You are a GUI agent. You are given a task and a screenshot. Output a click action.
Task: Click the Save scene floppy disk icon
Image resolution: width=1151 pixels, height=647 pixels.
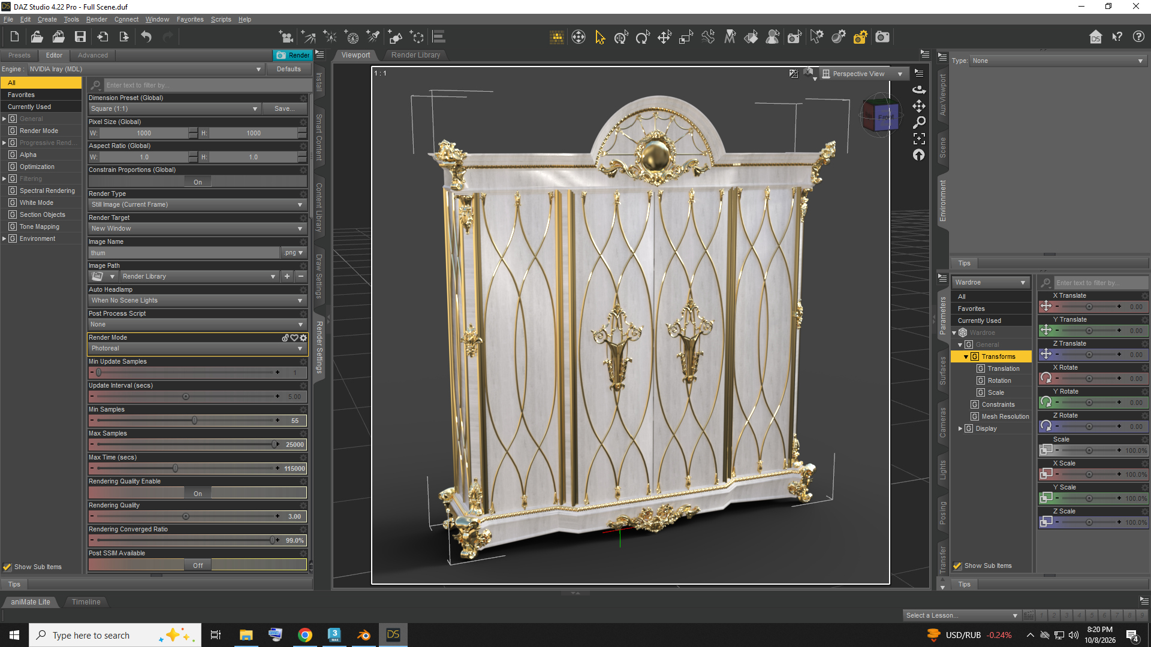[80, 37]
